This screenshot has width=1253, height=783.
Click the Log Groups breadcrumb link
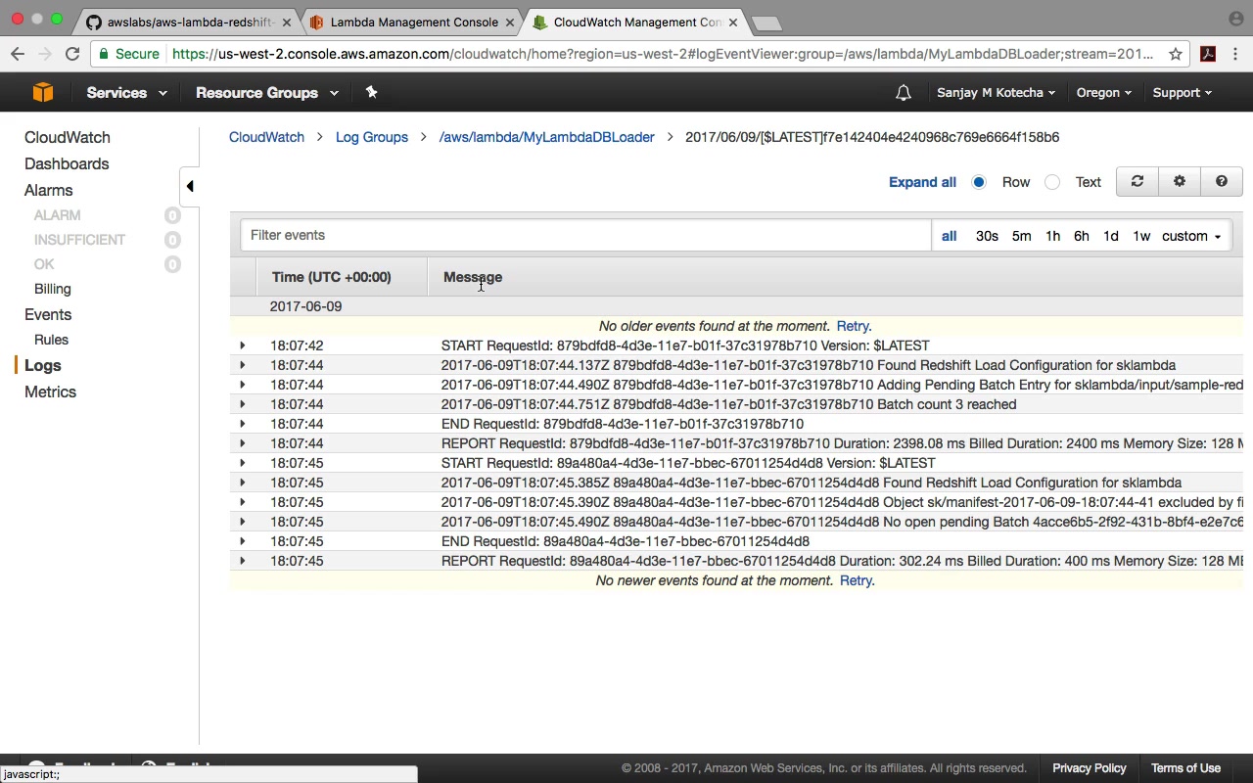click(x=372, y=137)
